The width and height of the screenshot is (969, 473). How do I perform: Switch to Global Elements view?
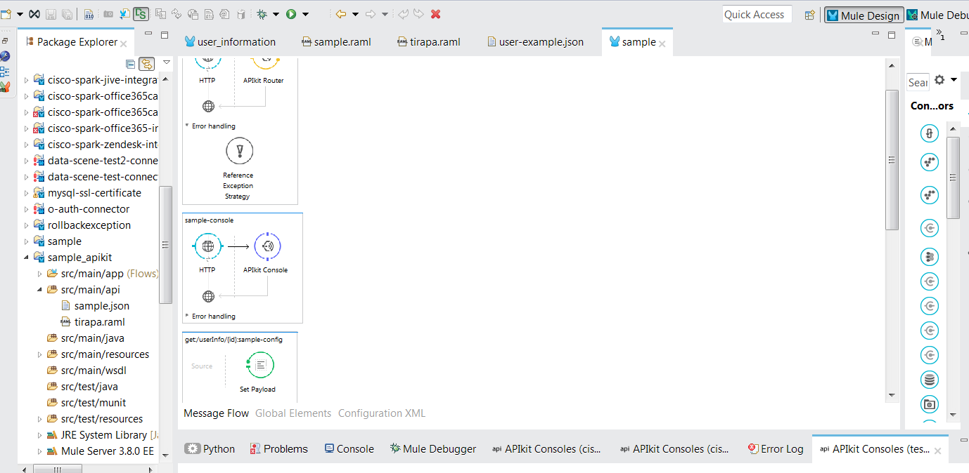pyautogui.click(x=293, y=413)
